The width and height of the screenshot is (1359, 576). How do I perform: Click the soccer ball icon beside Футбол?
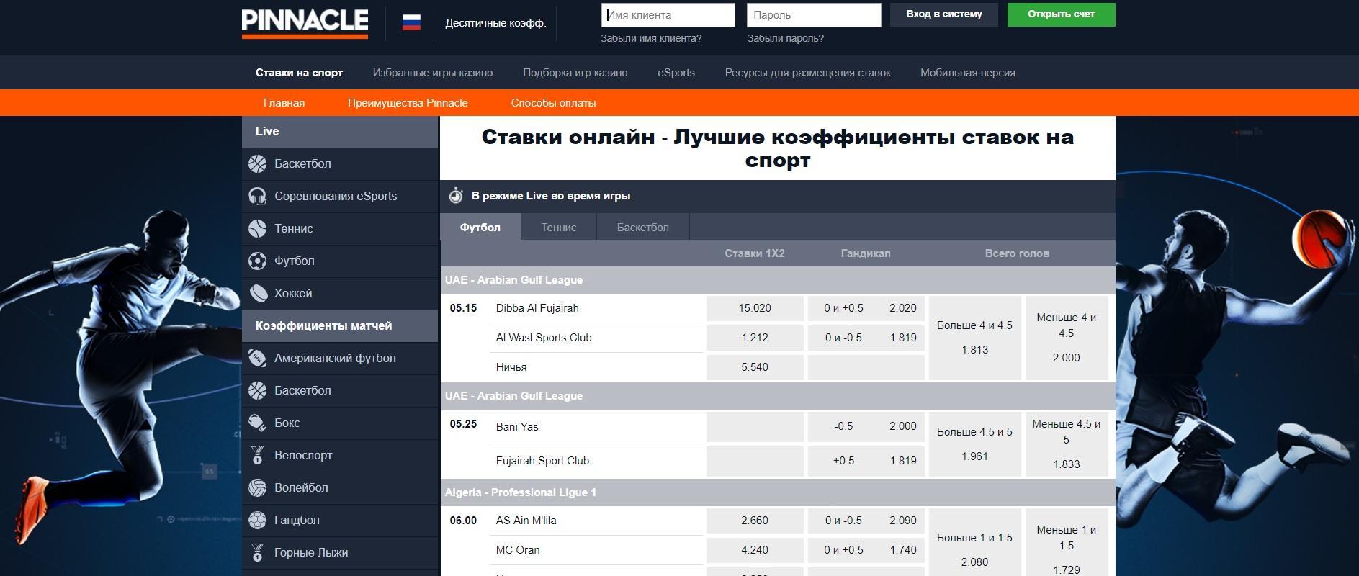(258, 261)
